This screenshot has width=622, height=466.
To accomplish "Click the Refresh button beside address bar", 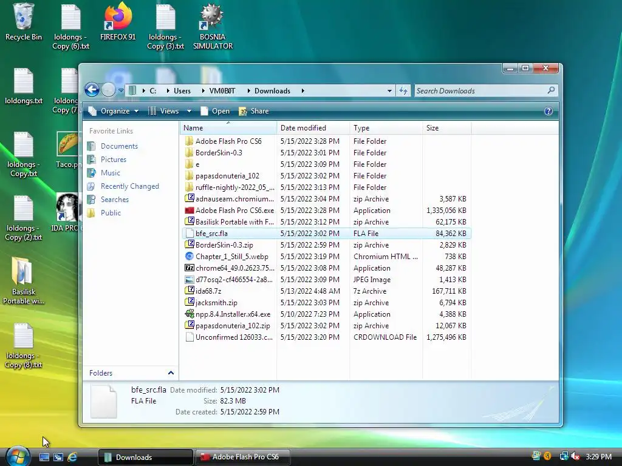I will (x=403, y=91).
